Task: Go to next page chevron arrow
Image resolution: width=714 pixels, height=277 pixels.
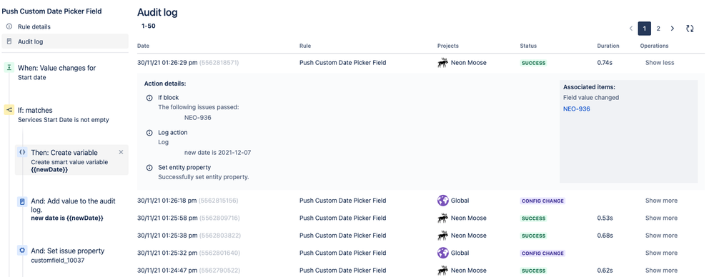Action: (673, 29)
